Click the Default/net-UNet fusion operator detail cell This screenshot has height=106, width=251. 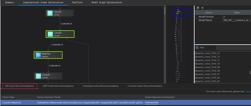click(89, 102)
